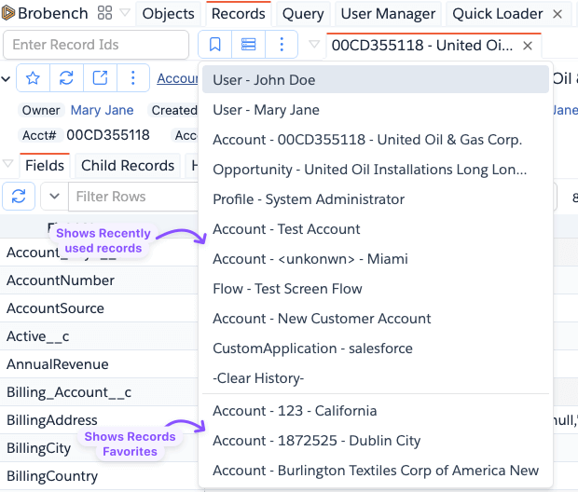Open owner Mary Jane link
This screenshot has width=578, height=492.
pos(103,110)
